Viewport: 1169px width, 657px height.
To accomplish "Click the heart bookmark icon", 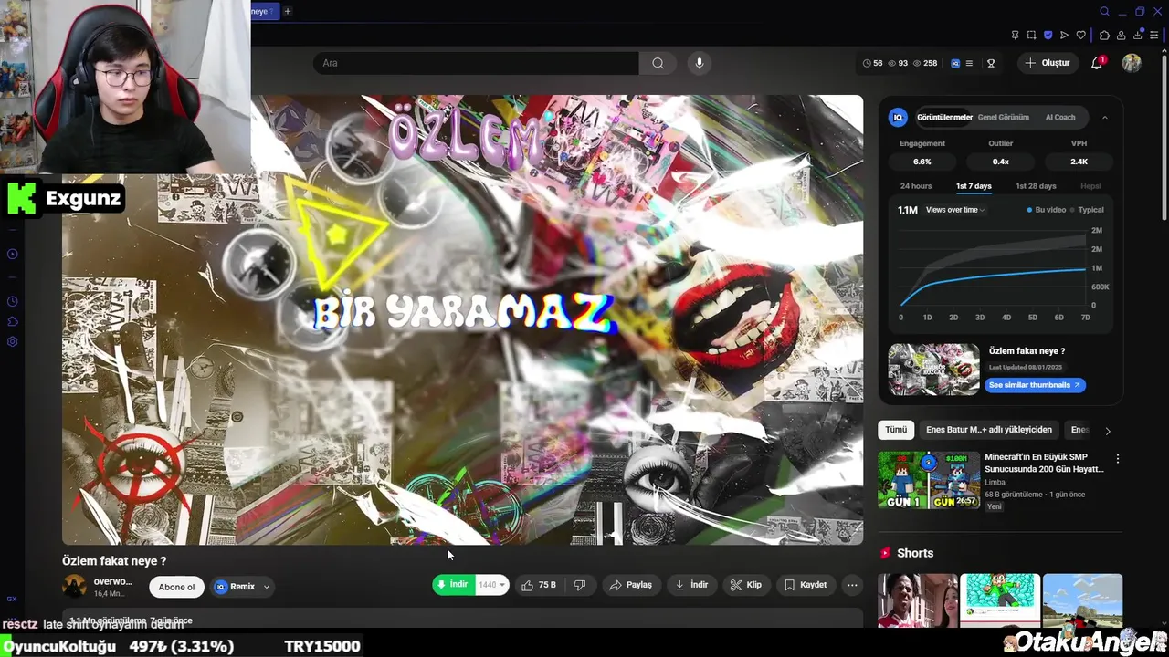I will point(1081,36).
